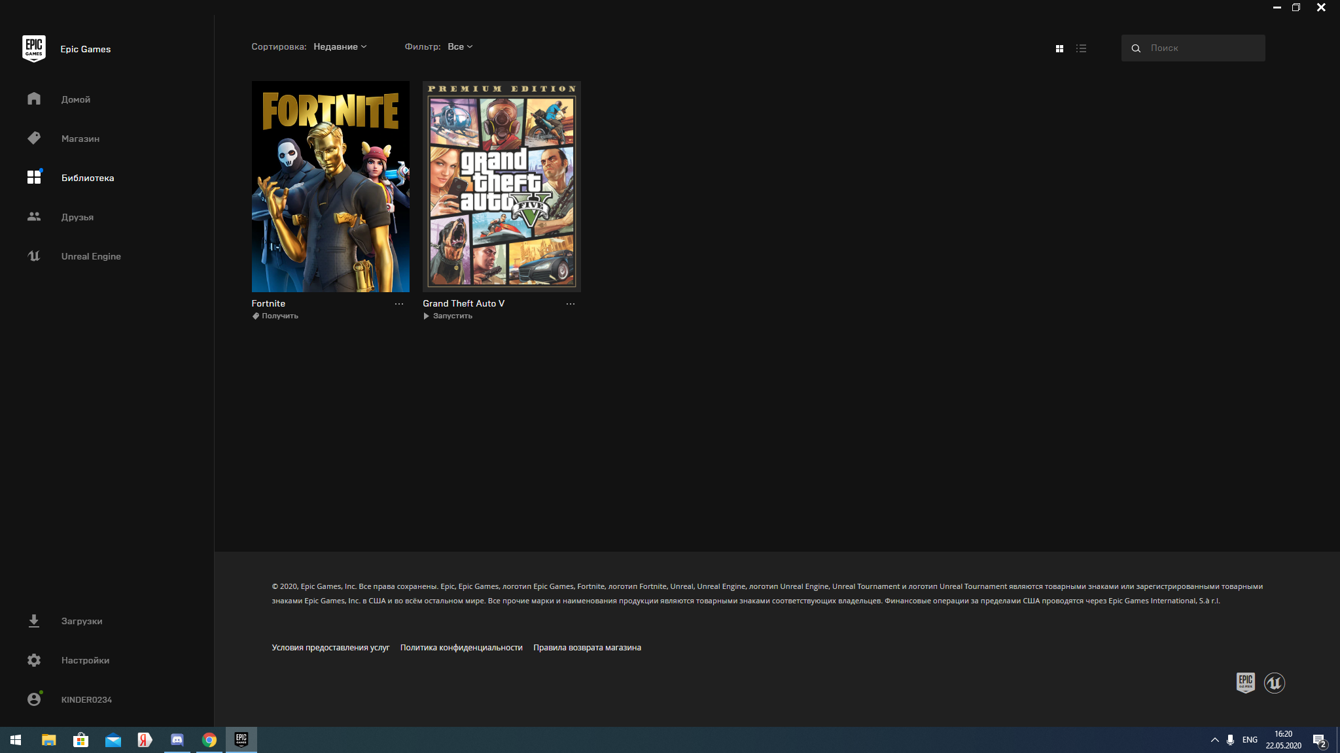Expand the Фильтр Все dropdown
The width and height of the screenshot is (1340, 753).
coord(460,46)
